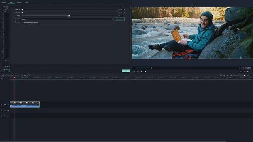The image size is (253, 142).
Task: Click the Customize equalizer button
Action: tap(119, 19)
